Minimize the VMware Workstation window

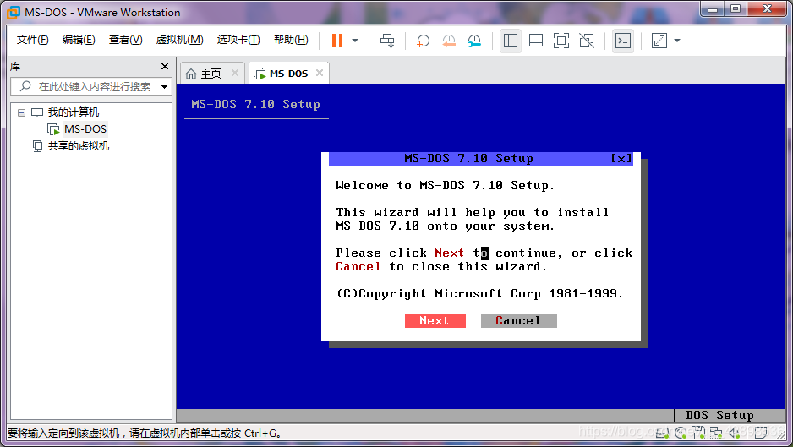click(x=713, y=9)
